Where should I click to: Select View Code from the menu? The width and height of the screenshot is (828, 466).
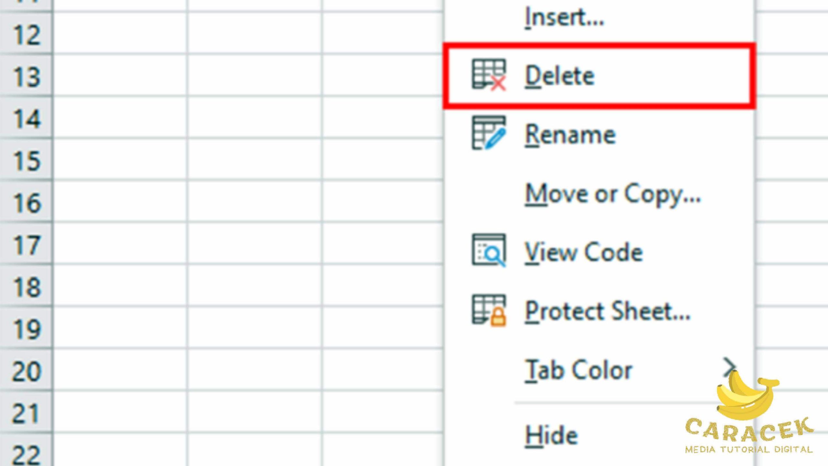pos(583,252)
